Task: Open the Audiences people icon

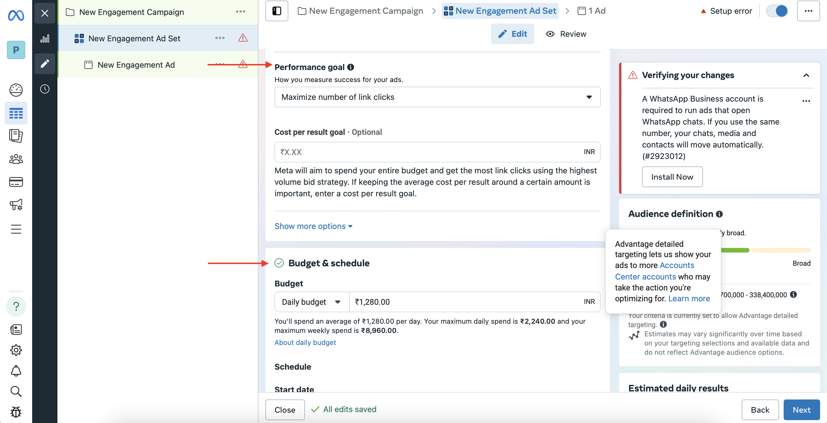Action: coord(16,159)
